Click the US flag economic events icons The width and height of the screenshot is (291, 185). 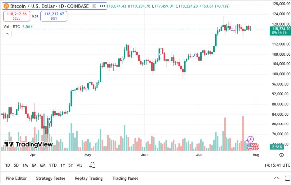253,147
